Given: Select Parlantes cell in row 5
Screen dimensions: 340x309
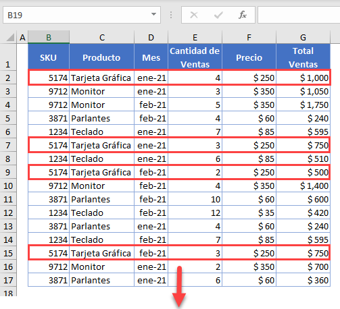Looking at the screenshot, I should click(x=101, y=118).
